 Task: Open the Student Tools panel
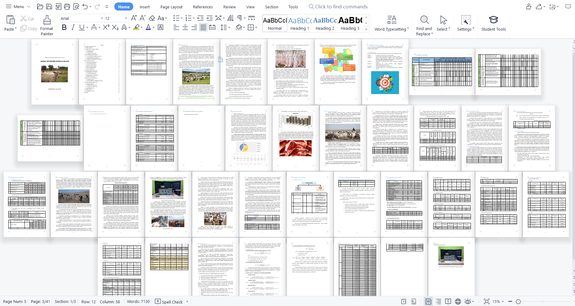point(493,24)
